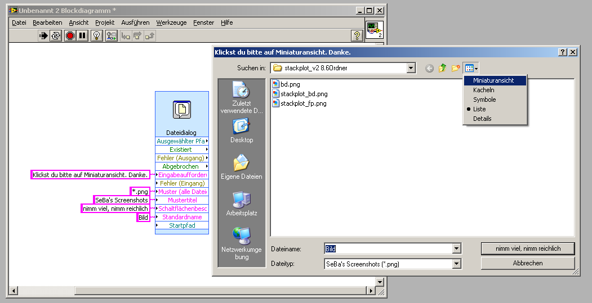Choose Miniaturansicht in the view menu
The height and width of the screenshot is (303, 592).
(x=495, y=80)
